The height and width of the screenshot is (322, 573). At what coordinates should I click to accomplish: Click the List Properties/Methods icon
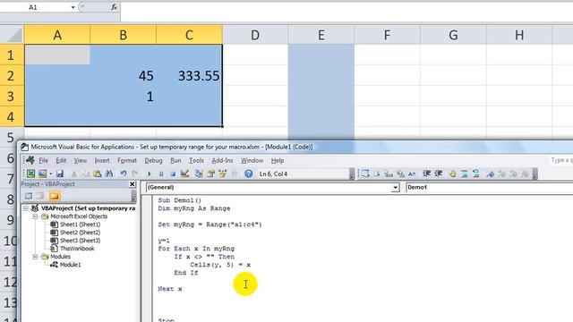365,174
